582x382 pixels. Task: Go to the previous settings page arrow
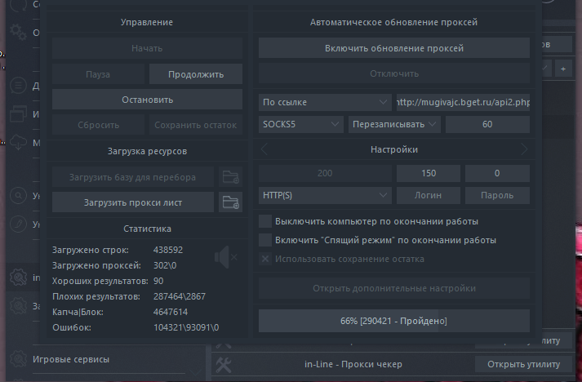click(x=264, y=149)
